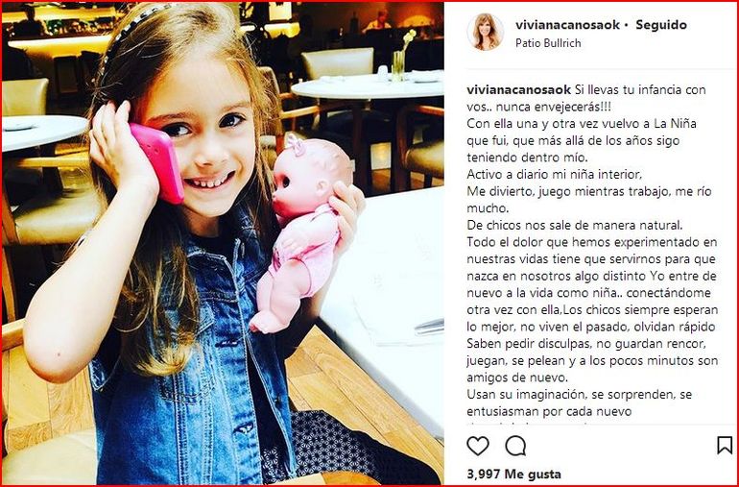Click caption line 'Activo a diario mi niña interior'
The image size is (739, 487).
coord(555,175)
